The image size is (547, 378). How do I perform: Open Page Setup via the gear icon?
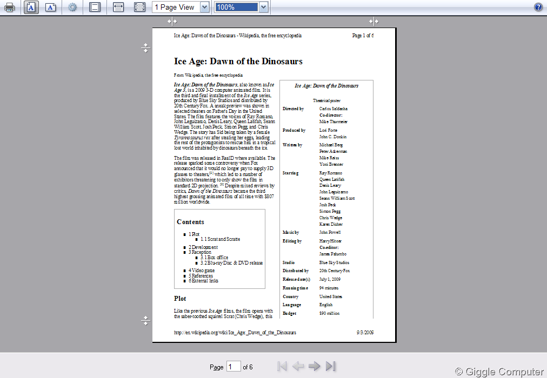[72, 7]
